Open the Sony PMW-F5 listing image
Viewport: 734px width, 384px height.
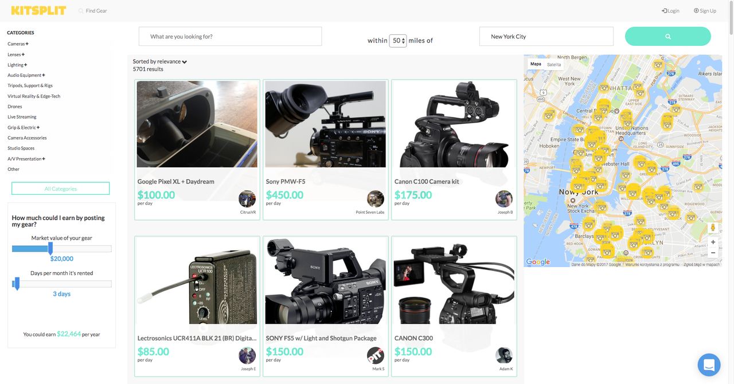[x=326, y=124]
